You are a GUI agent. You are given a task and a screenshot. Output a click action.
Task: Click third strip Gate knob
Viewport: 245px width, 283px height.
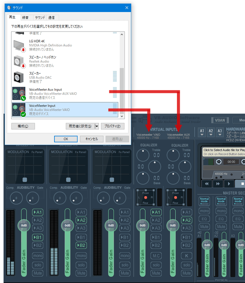120,198
